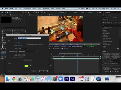Click Analyze backward button in Tracker
Image resolution: width=121 pixels, height=90 pixels.
point(113,71)
